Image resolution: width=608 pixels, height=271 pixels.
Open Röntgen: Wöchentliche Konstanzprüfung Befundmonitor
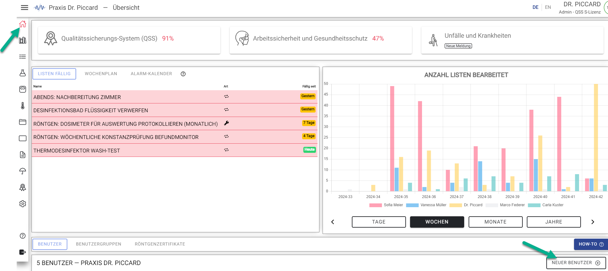tap(175, 137)
